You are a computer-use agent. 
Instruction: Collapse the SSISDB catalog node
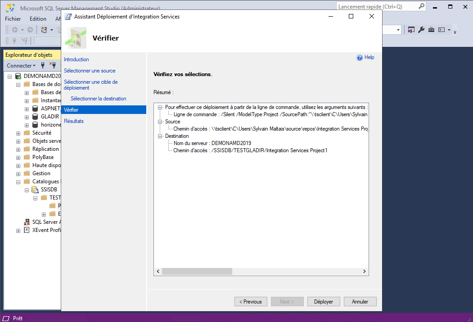tap(27, 190)
